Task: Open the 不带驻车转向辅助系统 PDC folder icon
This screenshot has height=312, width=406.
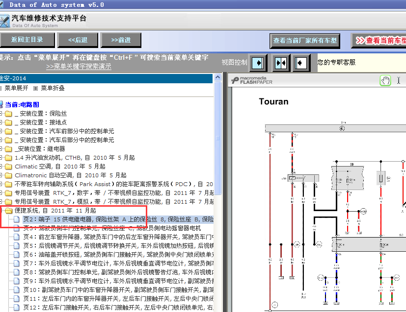Action: [8, 184]
